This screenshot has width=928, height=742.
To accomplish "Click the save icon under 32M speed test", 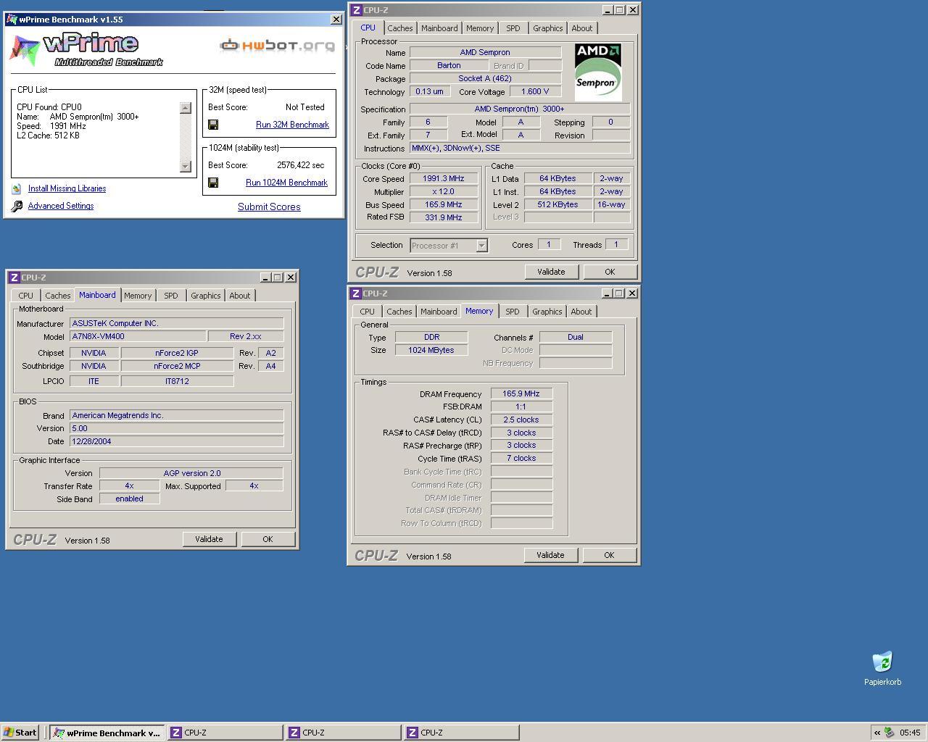I will pos(213,125).
